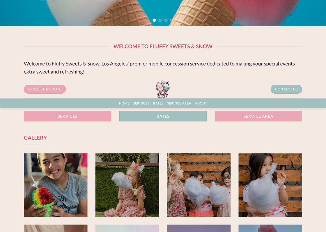Open the Home navigation link
This screenshot has height=232, width=326.
[x=124, y=103]
